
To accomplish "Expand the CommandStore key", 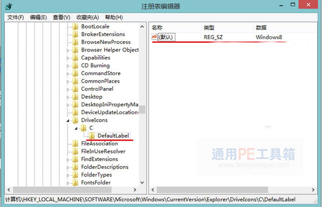I will pyautogui.click(x=68, y=73).
